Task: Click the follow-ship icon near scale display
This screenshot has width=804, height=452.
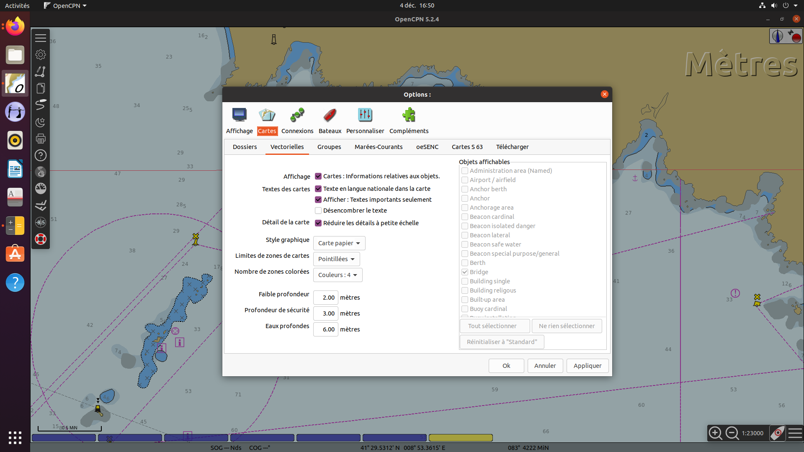Action: coord(777,433)
